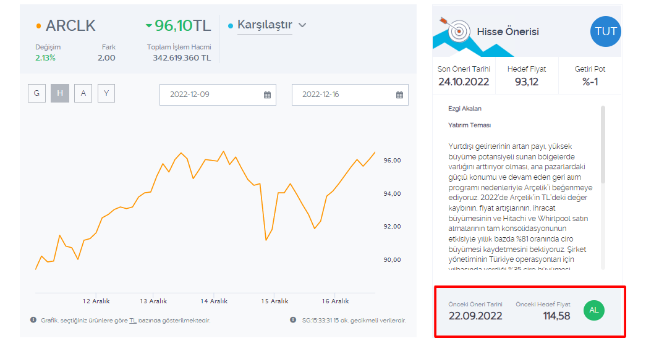The image size is (646, 349).
Task: Click the TUT recommendation badge
Action: pos(606,32)
